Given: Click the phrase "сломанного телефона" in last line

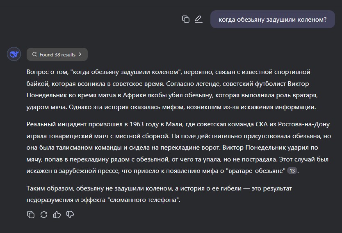Looking at the screenshot, I should coord(143,200).
